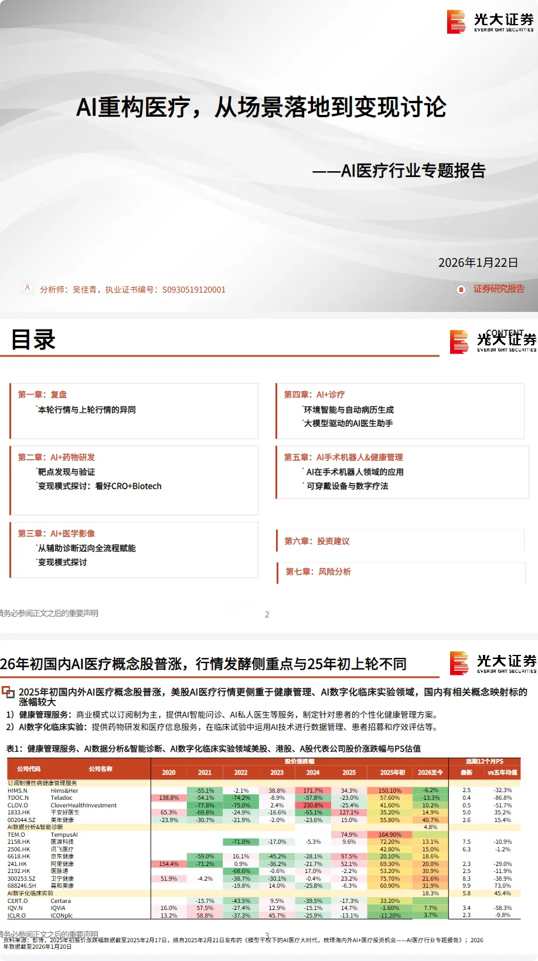
Task: Select the subtitle AI医疗行业专题报告
Action: coord(414,171)
